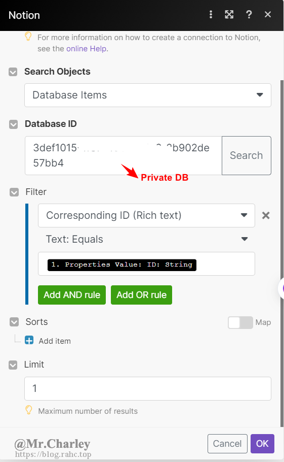Click the Search button beside Database ID

[247, 155]
